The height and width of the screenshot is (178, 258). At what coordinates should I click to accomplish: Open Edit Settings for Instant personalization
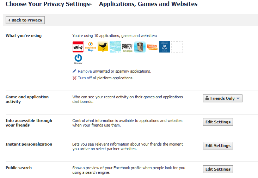point(218,146)
